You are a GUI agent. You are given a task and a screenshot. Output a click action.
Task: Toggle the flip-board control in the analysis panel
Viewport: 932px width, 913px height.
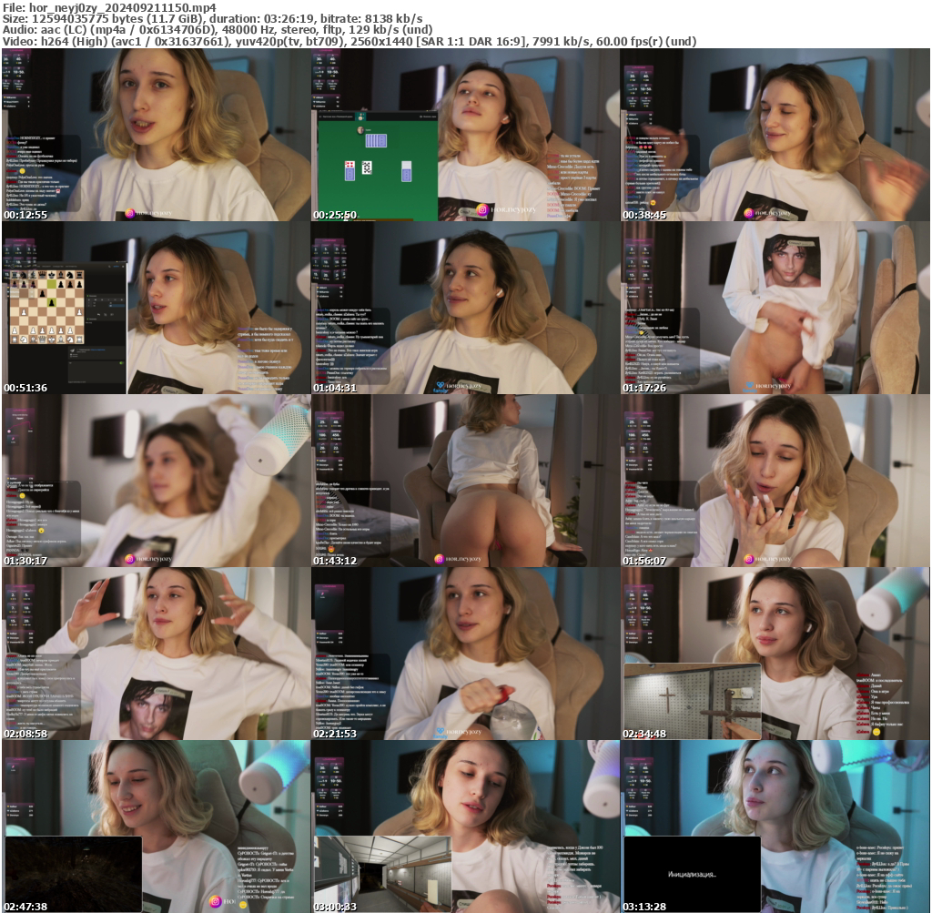tap(106, 315)
